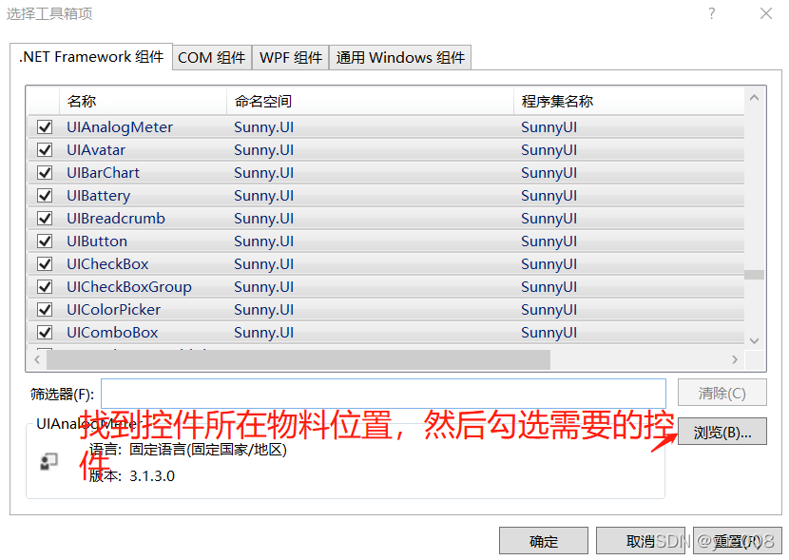Click Sunny.UI namespace in UIComboBox row
789x560 pixels.
pos(263,333)
